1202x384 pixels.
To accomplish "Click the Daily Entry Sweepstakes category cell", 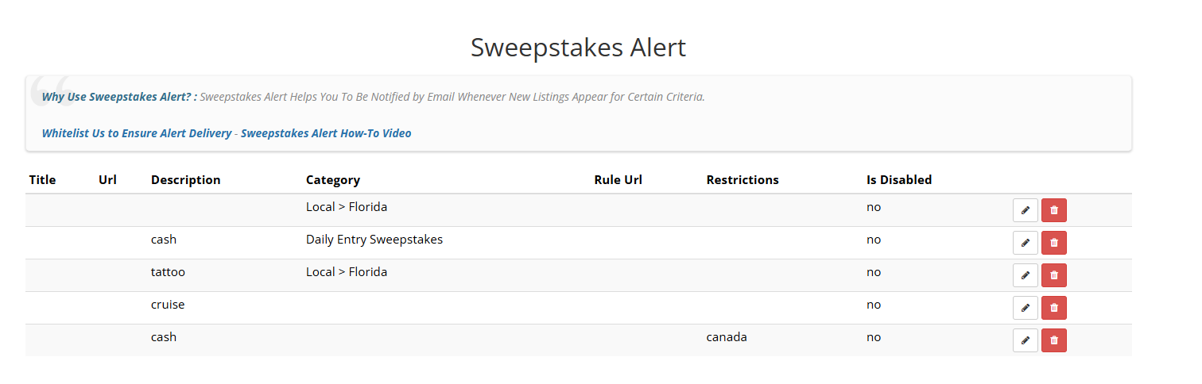I will click(374, 240).
